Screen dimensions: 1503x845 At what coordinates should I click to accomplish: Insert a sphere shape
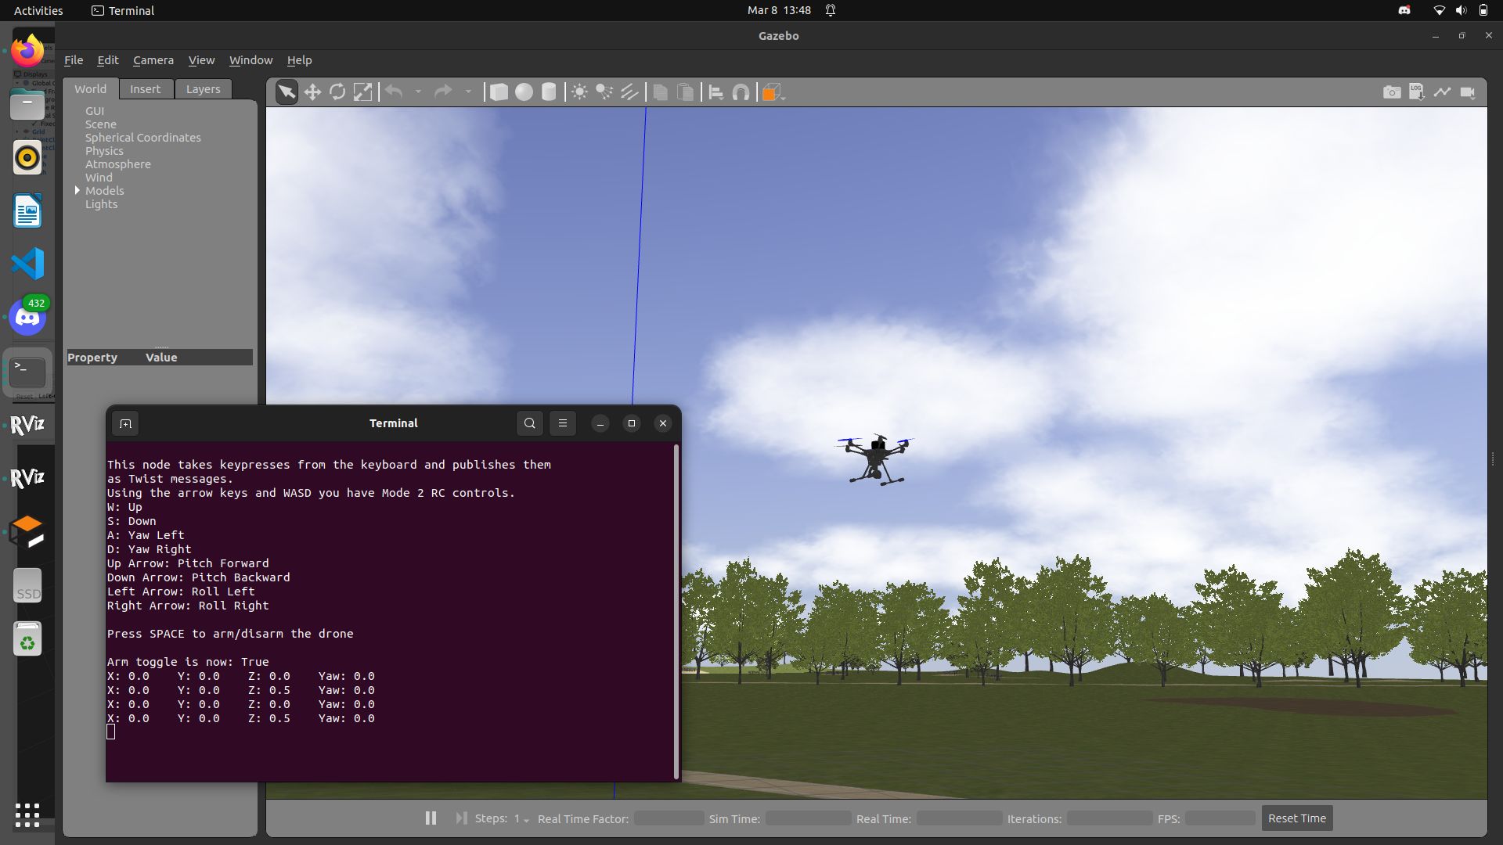(x=524, y=92)
